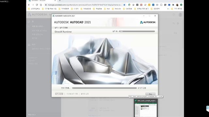Click the DirectX Runtime install progress bar
Viewport: 209px width, 117px height.
tap(137, 32)
